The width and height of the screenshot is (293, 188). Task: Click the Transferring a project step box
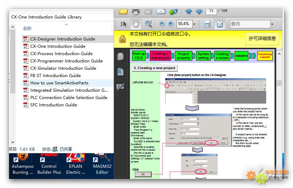[x=265, y=56]
